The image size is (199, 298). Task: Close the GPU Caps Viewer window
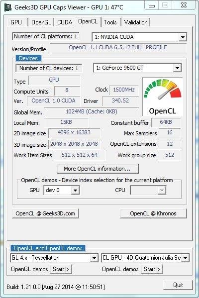[x=184, y=5]
